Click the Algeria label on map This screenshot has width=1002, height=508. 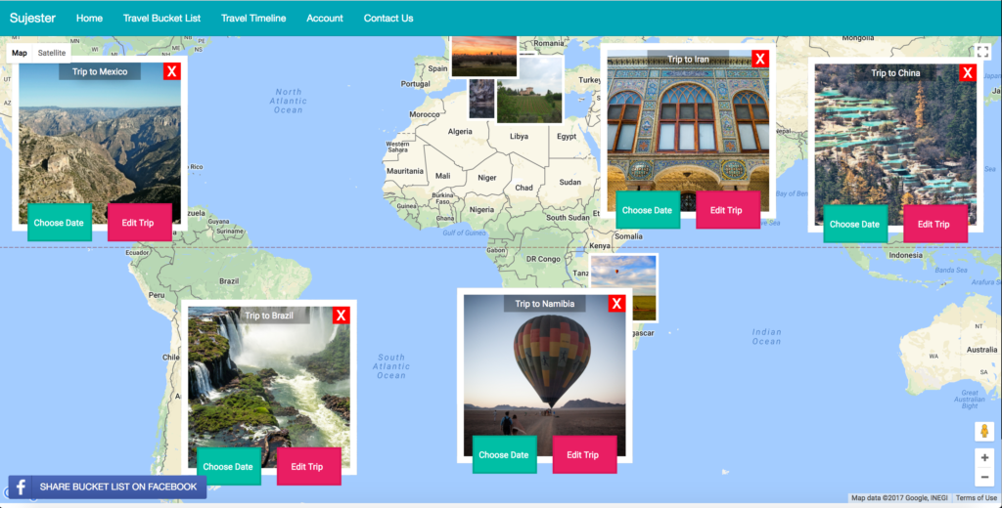460,132
